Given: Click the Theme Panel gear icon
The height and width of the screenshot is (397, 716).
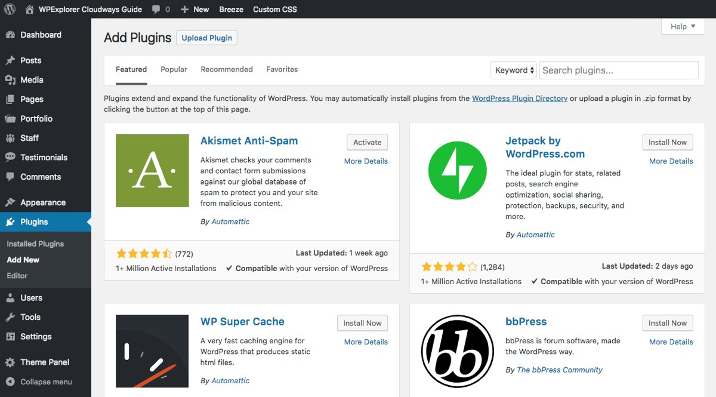Looking at the screenshot, I should 10,362.
